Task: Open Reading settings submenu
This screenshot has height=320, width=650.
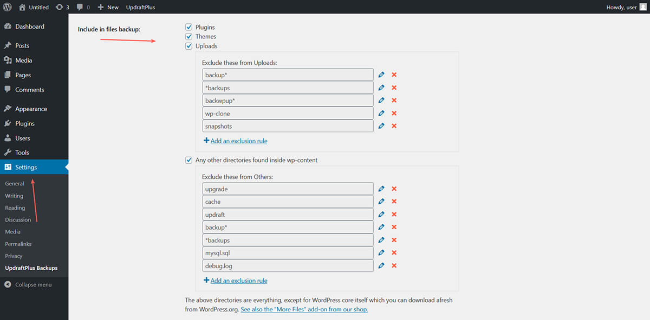Action: coord(15,208)
